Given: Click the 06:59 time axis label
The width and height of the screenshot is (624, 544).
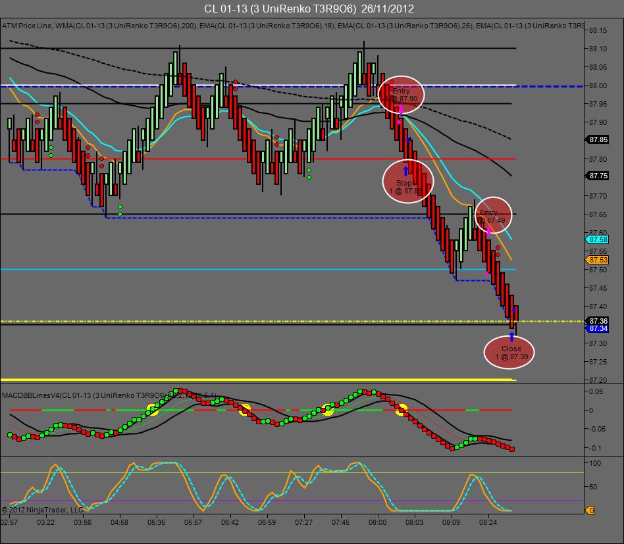Looking at the screenshot, I should coord(267,522).
